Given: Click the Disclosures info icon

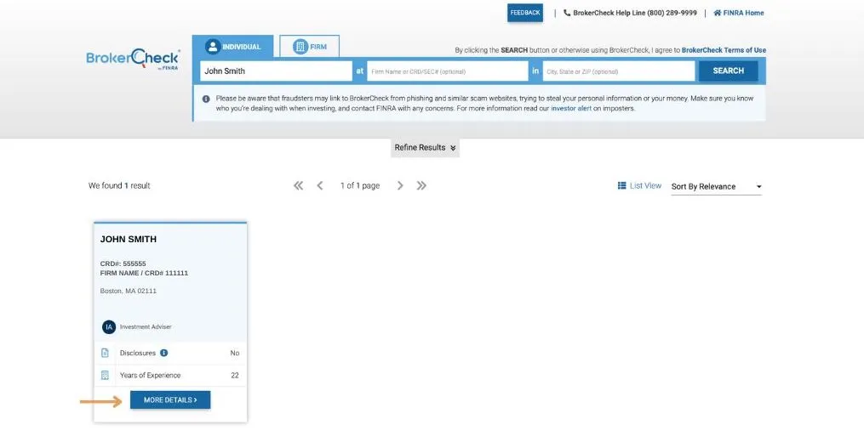Looking at the screenshot, I should point(163,353).
